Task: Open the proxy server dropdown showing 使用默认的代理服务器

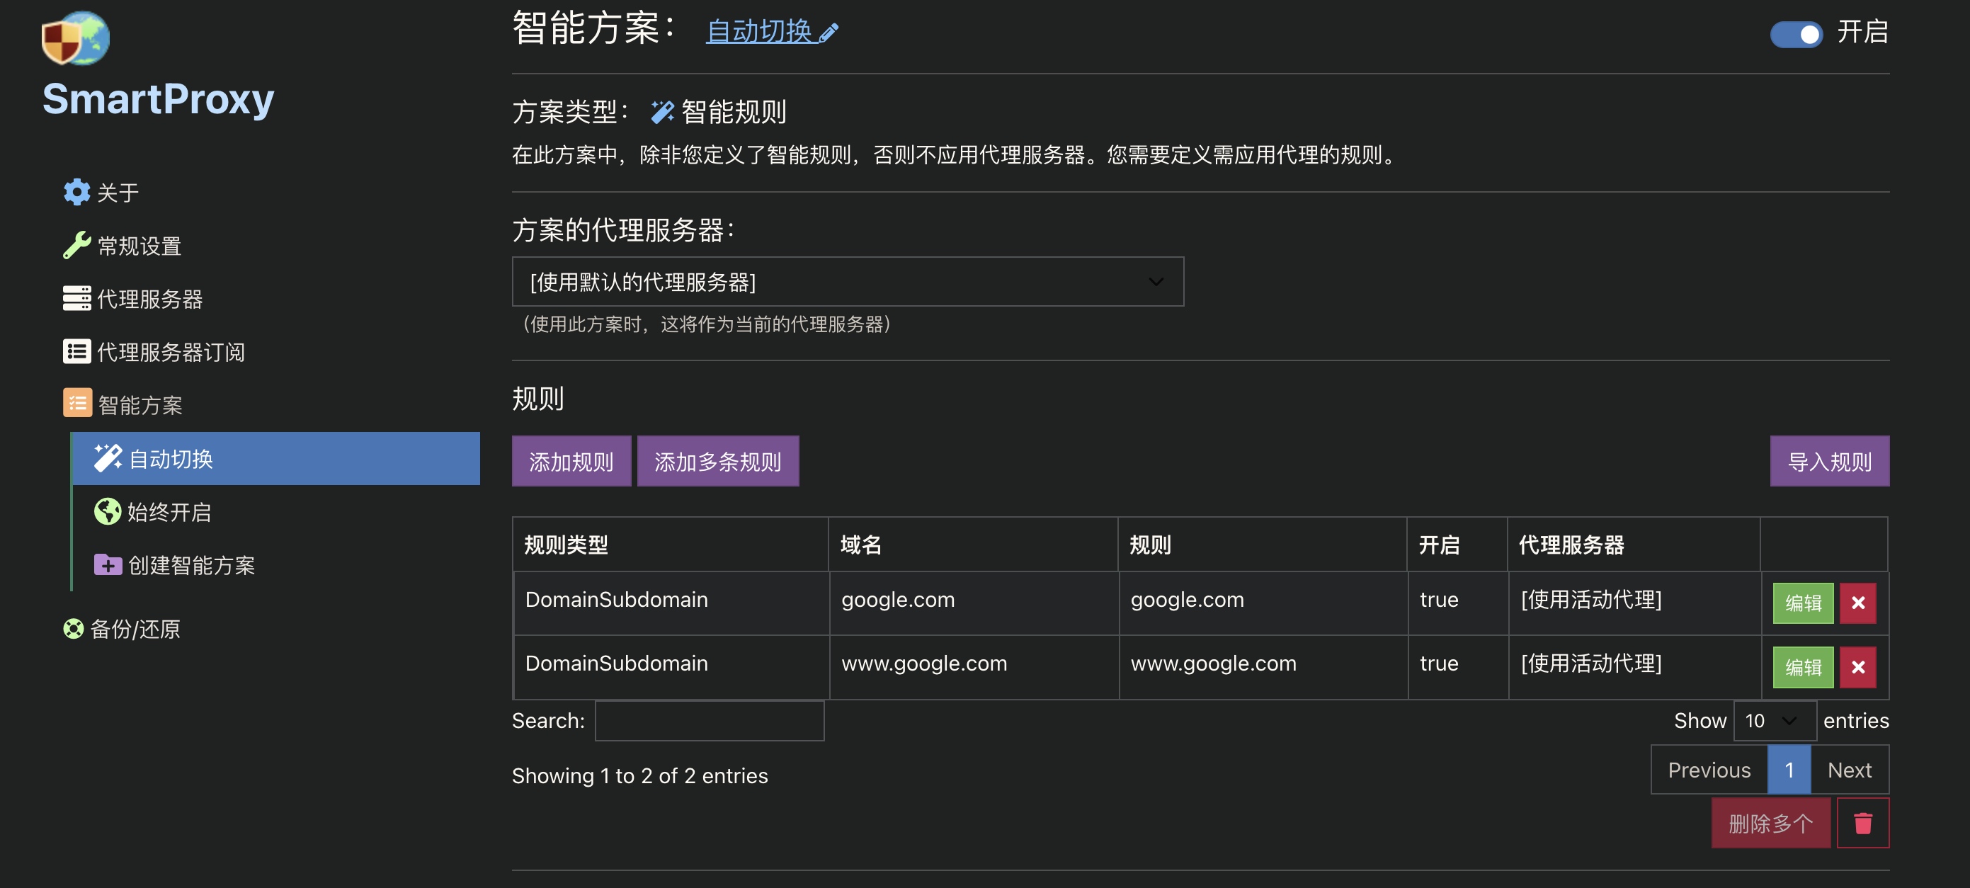Action: pyautogui.click(x=848, y=281)
